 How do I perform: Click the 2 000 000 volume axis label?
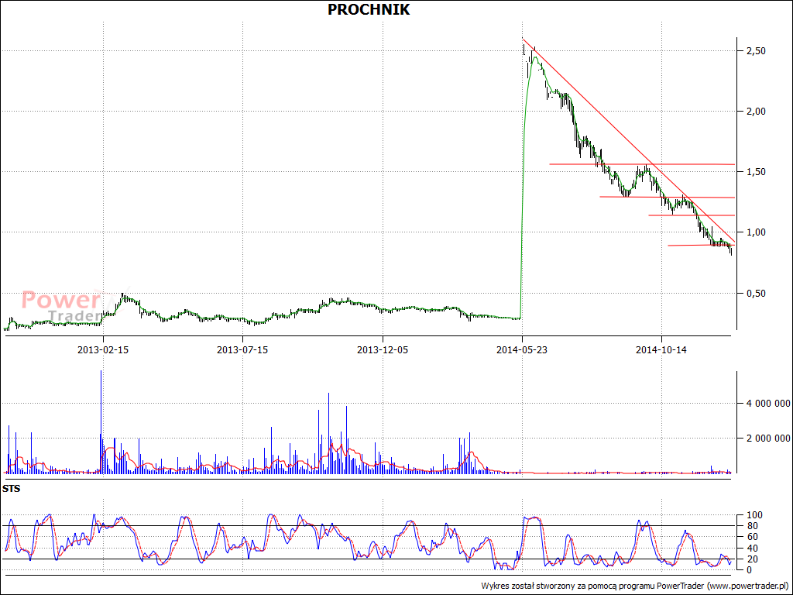click(767, 439)
